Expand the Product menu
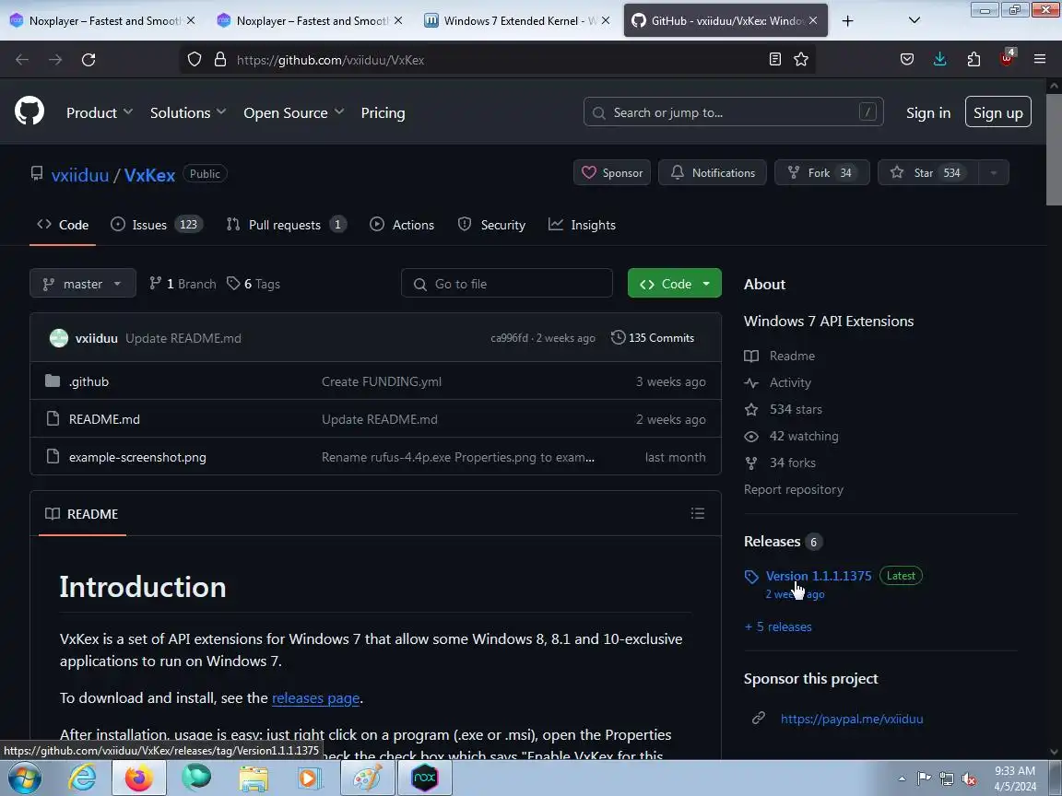Image resolution: width=1062 pixels, height=796 pixels. click(x=99, y=113)
